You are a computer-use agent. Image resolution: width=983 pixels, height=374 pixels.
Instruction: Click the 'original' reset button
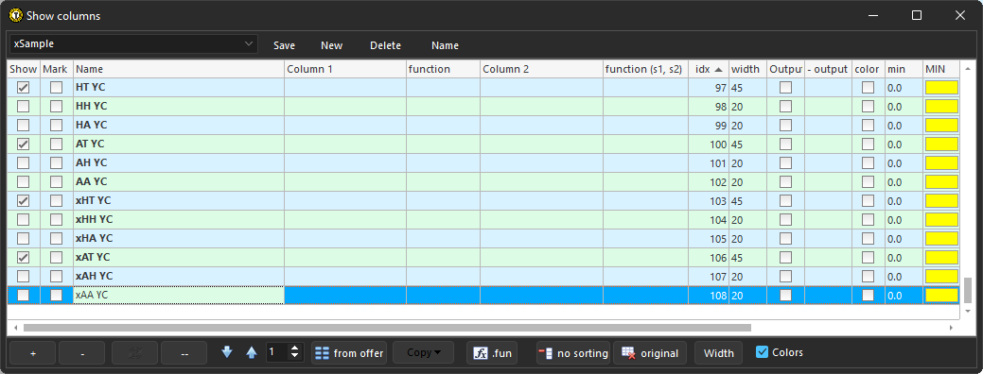pos(649,353)
